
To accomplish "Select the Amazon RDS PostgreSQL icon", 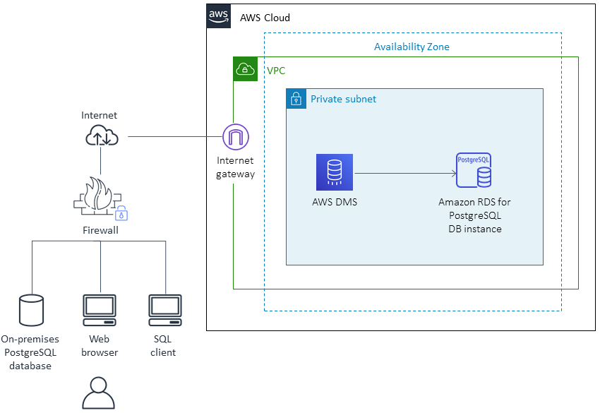I will pyautogui.click(x=474, y=170).
